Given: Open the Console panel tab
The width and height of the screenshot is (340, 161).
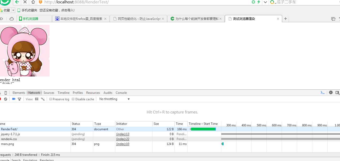Looking at the screenshot, I should pyautogui.click(x=121, y=93).
